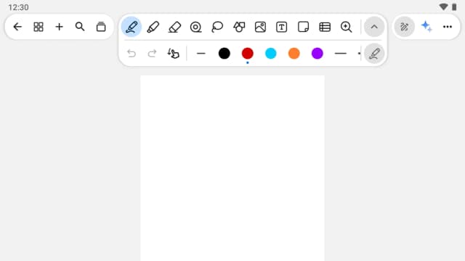Select the Highlighter tool

tap(153, 27)
